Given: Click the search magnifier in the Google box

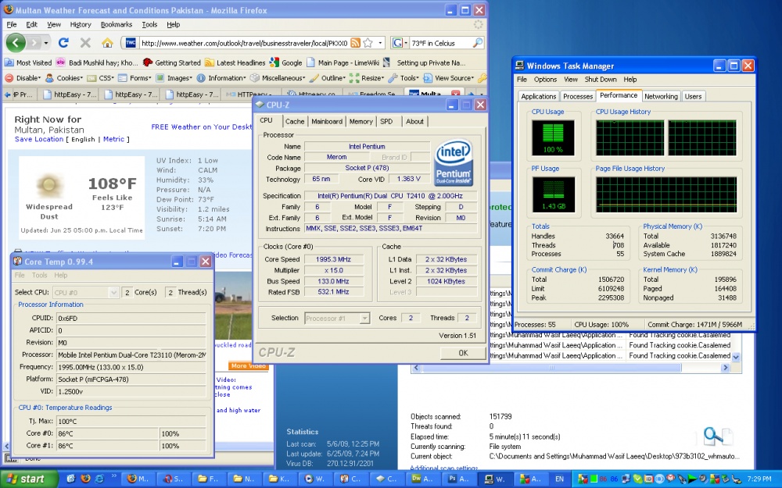Looking at the screenshot, I should click(x=477, y=43).
